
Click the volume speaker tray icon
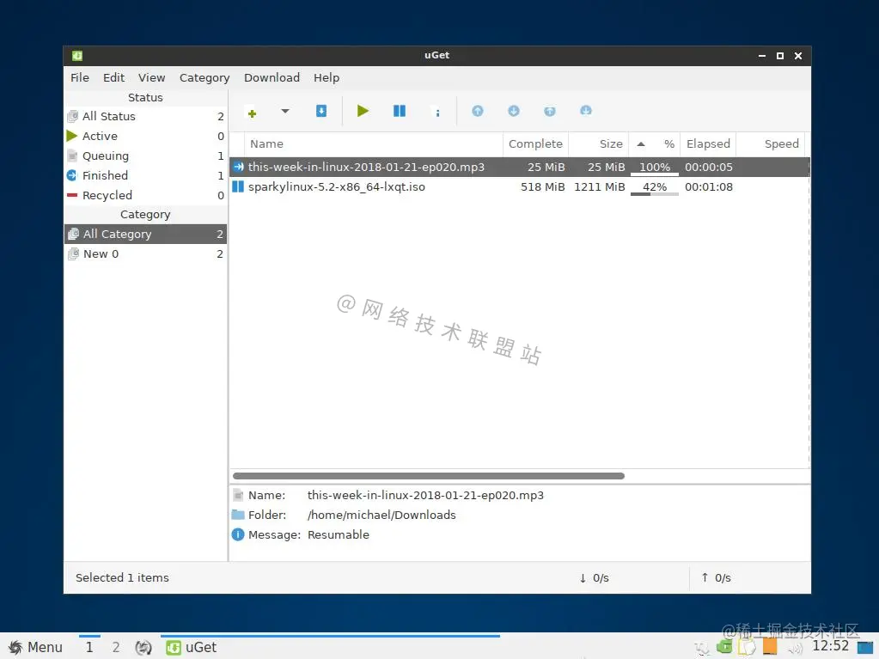click(794, 649)
